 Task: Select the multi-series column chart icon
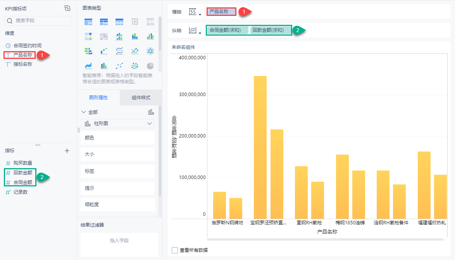(150, 36)
